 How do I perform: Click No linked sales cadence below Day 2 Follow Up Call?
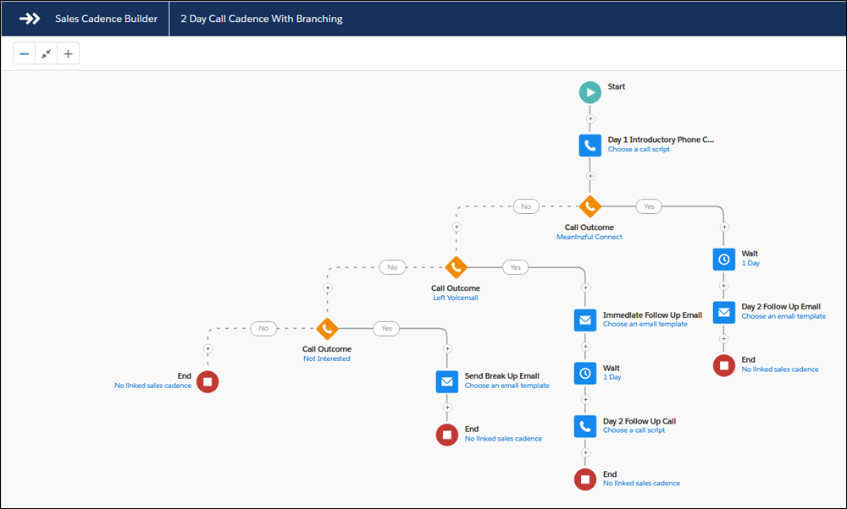tap(641, 483)
